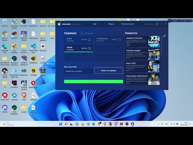
Task: Open the Namalsk RolePlay desktop shortcut
Action: pos(24,85)
